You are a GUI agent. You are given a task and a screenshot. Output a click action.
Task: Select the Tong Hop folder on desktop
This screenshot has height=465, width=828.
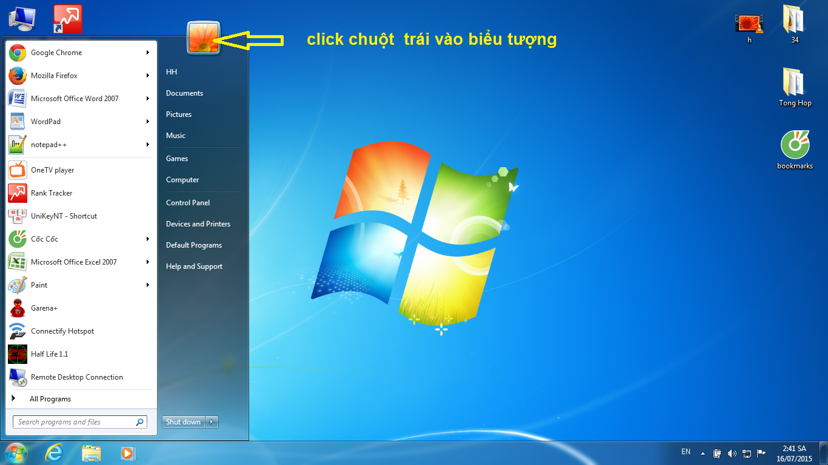795,87
